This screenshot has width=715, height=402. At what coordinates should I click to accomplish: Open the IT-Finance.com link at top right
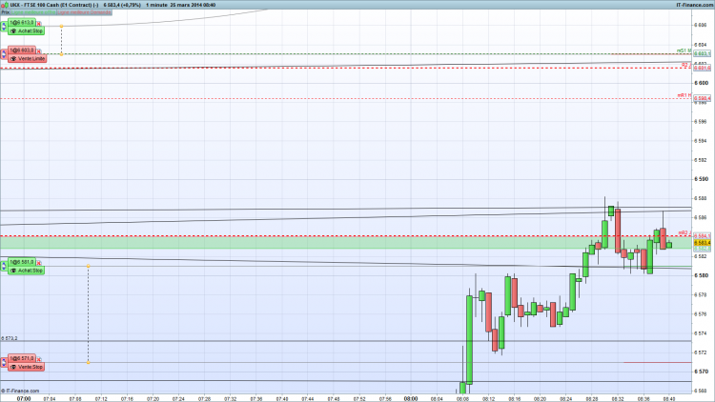tap(694, 5)
